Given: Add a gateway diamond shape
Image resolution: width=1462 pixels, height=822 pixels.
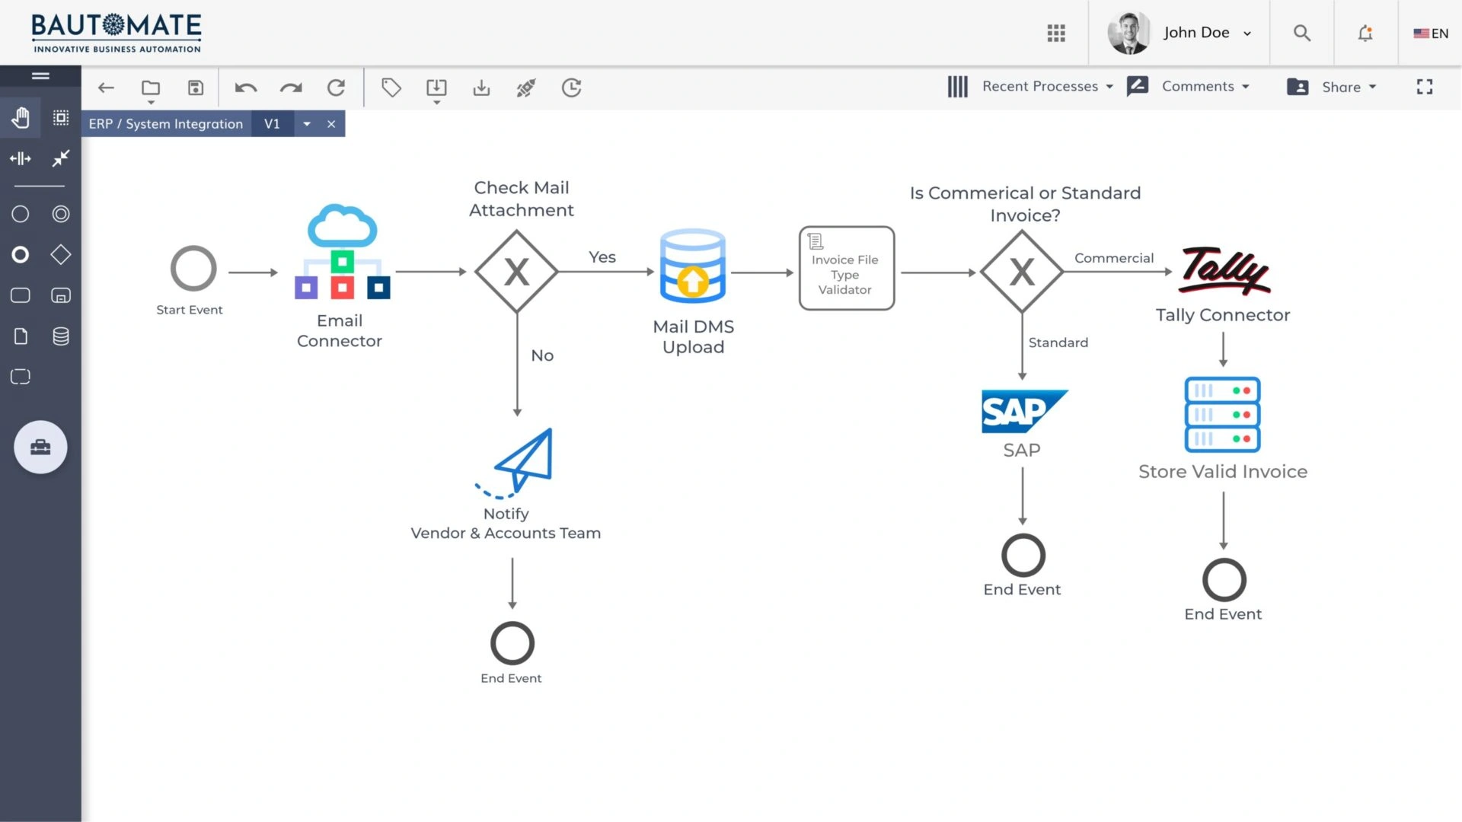Looking at the screenshot, I should pos(61,255).
